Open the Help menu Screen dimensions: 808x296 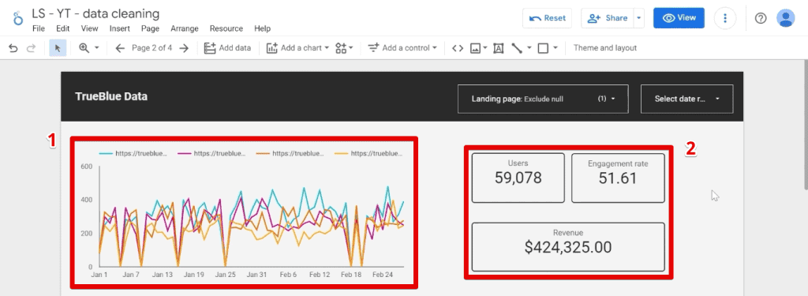(262, 29)
